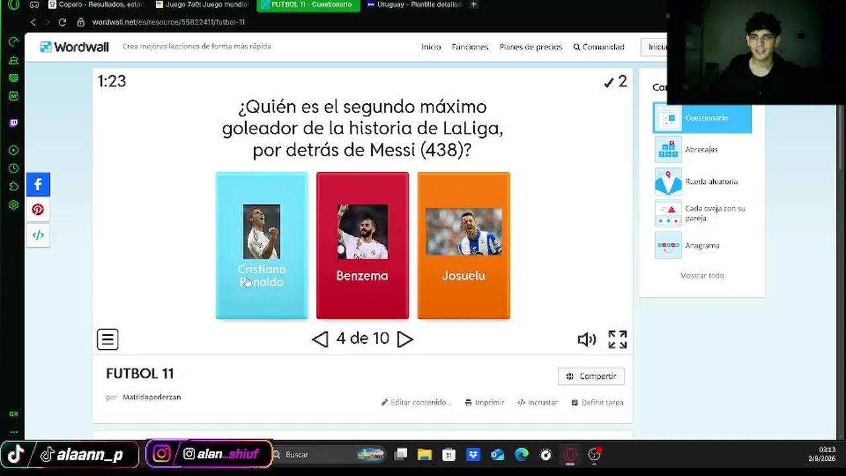
Task: Open Microsoft Edge from the taskbar
Action: pyautogui.click(x=521, y=455)
